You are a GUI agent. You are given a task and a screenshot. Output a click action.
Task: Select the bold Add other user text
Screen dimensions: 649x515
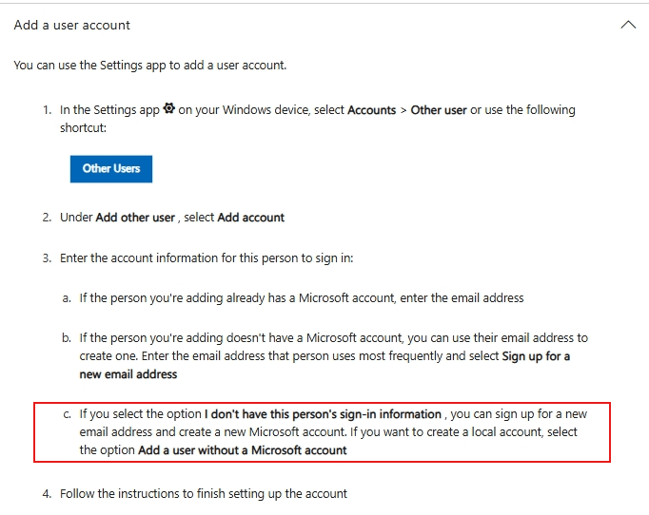135,218
